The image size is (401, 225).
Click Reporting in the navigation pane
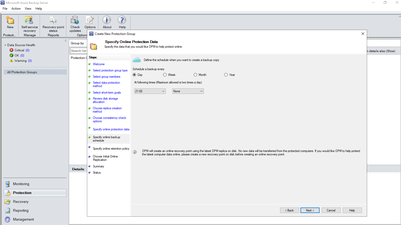(21, 211)
